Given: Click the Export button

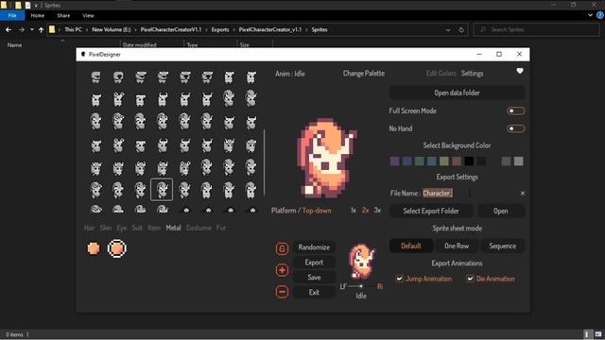Looking at the screenshot, I should point(314,263).
